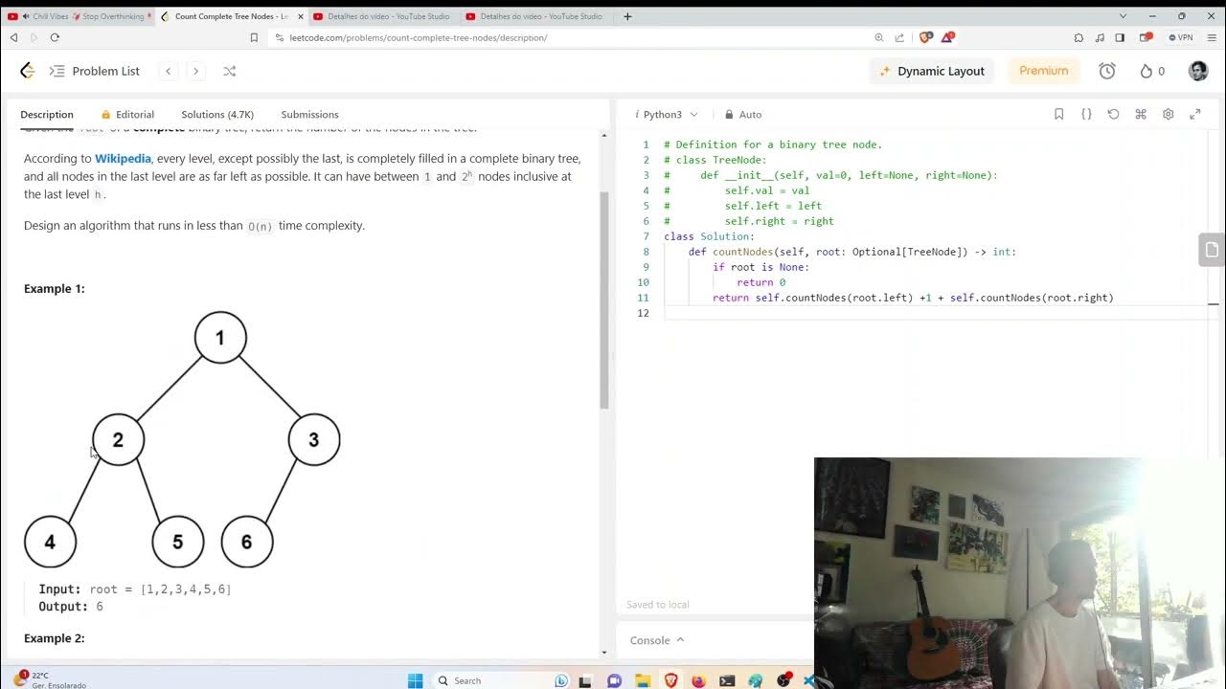Switch to the Description tab

click(x=47, y=114)
